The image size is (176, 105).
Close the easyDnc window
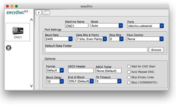[8, 6]
